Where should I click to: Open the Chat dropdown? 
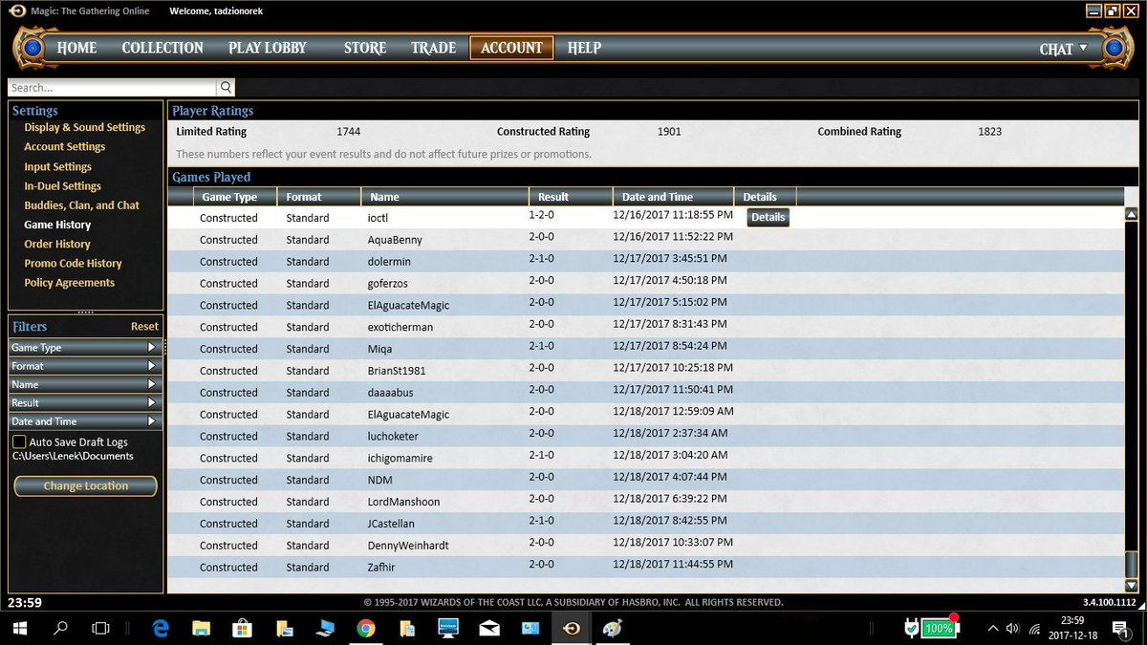[x=1063, y=49]
